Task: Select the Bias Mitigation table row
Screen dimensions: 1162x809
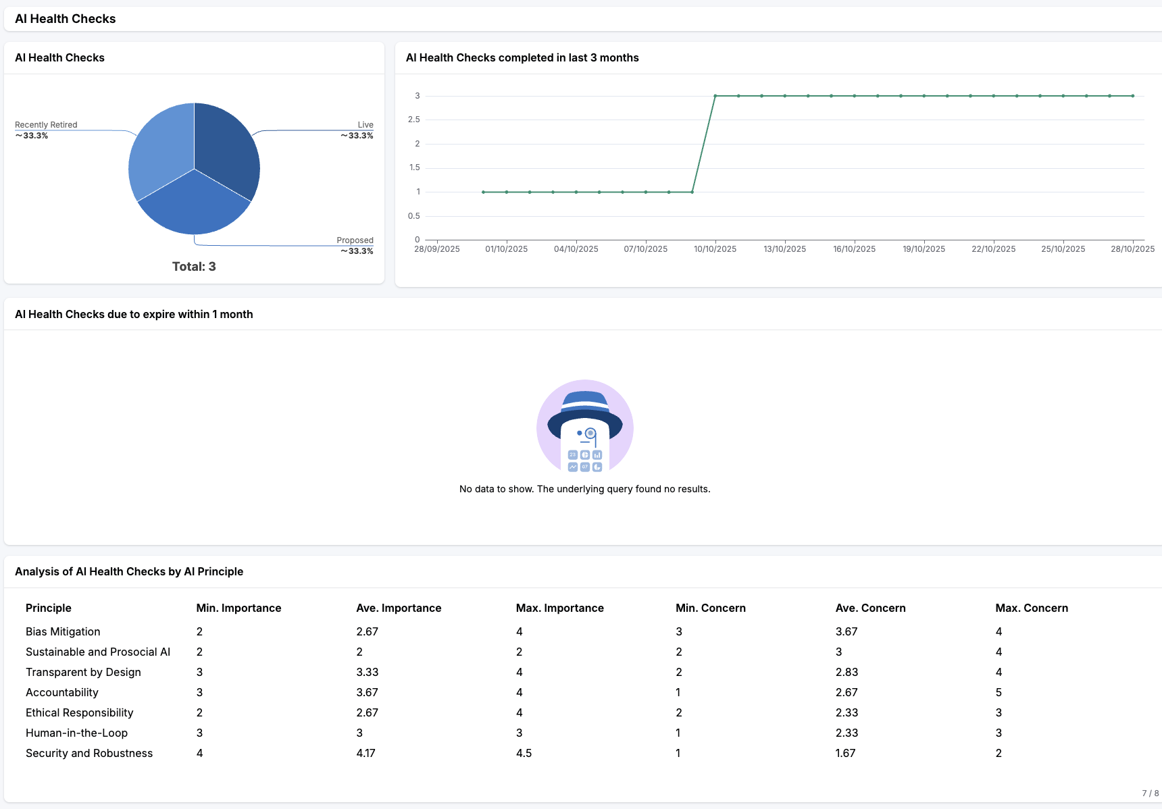Action: [64, 631]
